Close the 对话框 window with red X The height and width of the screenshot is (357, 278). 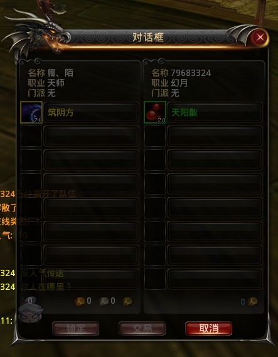pos(260,37)
